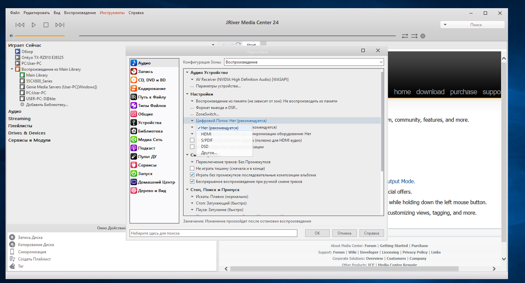The height and width of the screenshot is (283, 525).
Task: Toggle the shuffle mode icon
Action: point(414,36)
